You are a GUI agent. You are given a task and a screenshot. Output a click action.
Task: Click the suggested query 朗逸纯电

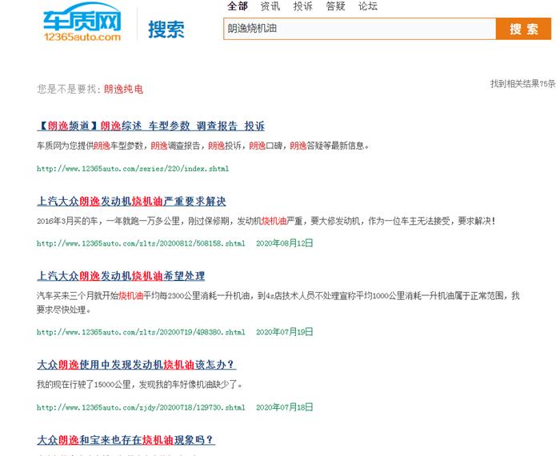123,89
